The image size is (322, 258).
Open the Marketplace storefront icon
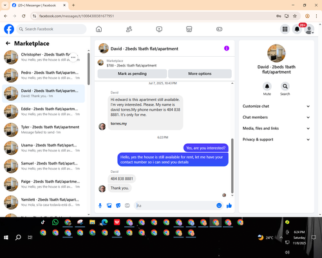(x=189, y=29)
